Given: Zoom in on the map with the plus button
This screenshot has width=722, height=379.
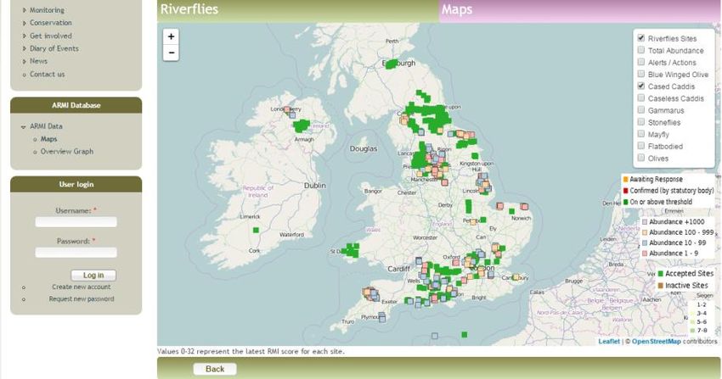Looking at the screenshot, I should click(x=171, y=36).
